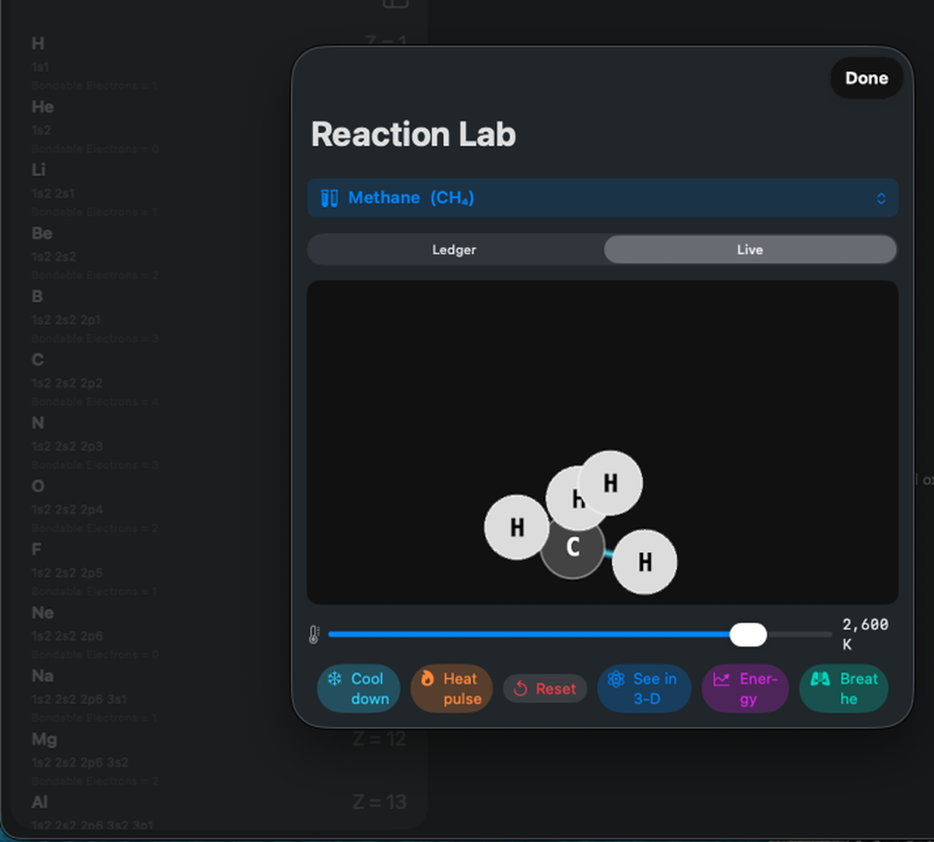Click the lungs icon on Breathe

click(820, 679)
